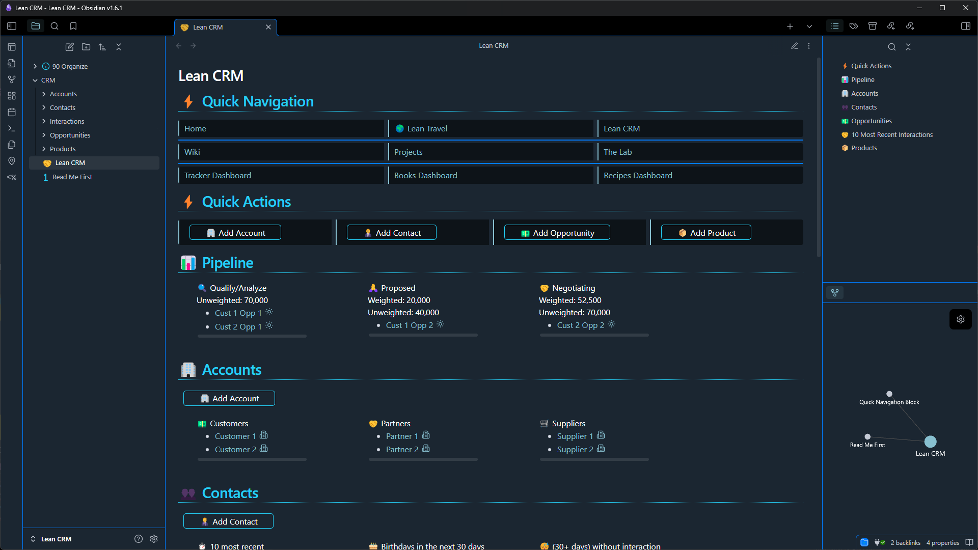This screenshot has width=978, height=550.
Task: Jump to Pipeline heading in outline
Action: [x=862, y=80]
